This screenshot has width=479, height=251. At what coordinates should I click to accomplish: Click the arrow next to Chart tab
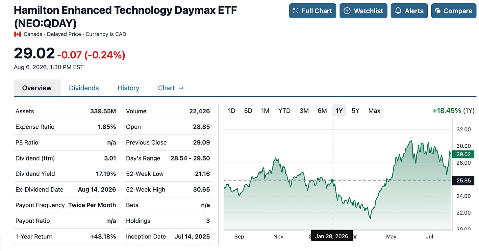(181, 88)
